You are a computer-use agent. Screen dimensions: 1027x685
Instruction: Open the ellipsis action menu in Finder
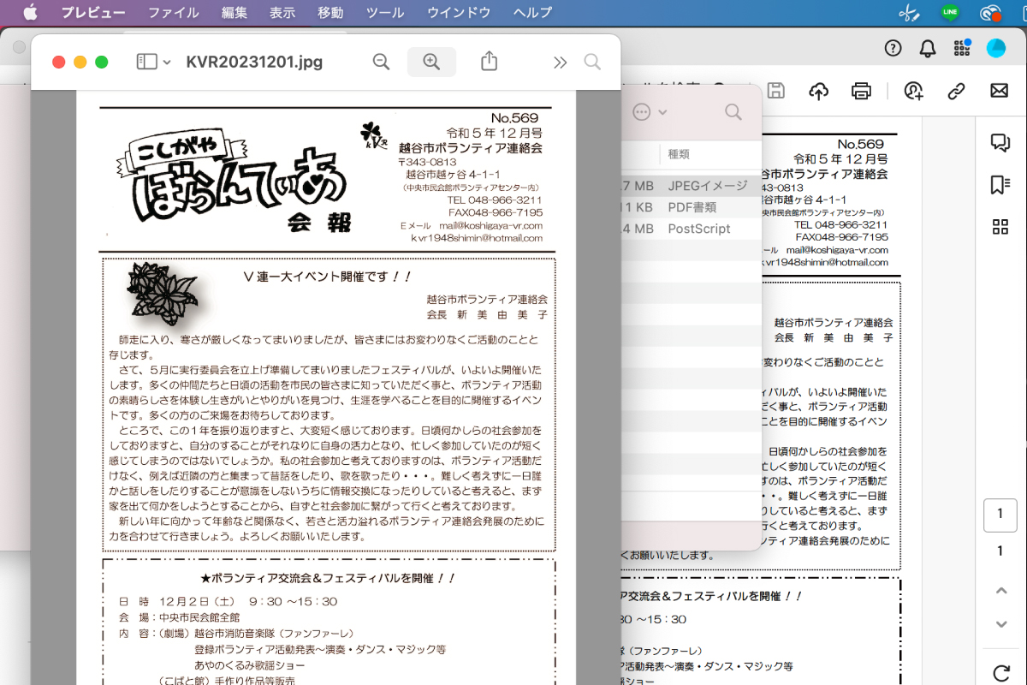[642, 112]
